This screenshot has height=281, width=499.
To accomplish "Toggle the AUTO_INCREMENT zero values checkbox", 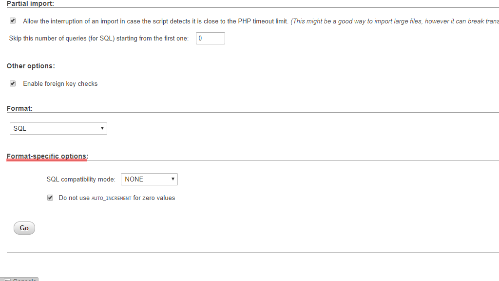I will tap(50, 198).
